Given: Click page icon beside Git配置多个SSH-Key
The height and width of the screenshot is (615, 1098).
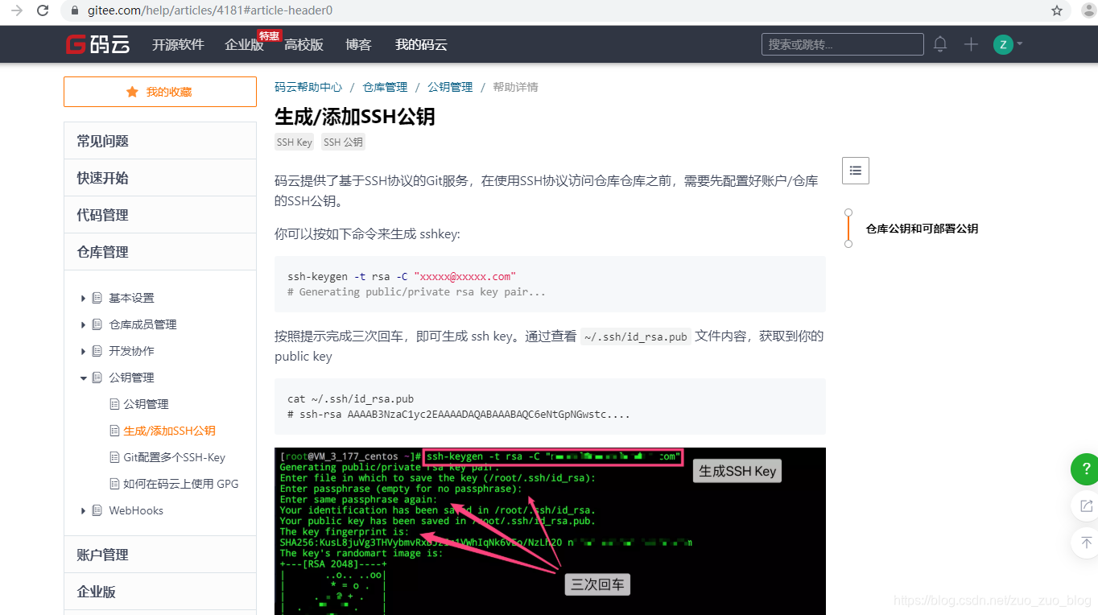Looking at the screenshot, I should [114, 457].
